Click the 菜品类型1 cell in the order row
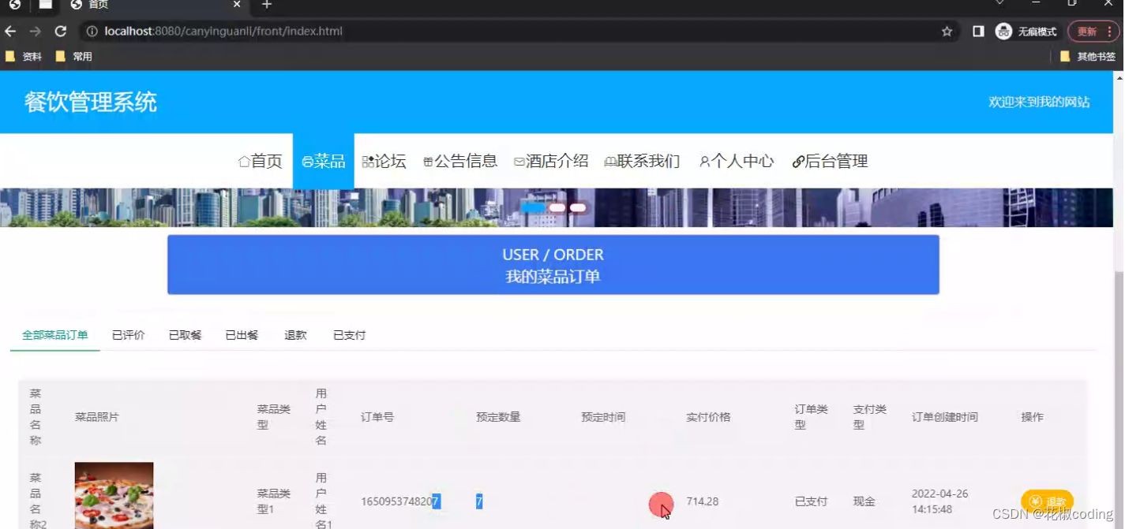The width and height of the screenshot is (1125, 529). click(x=274, y=501)
